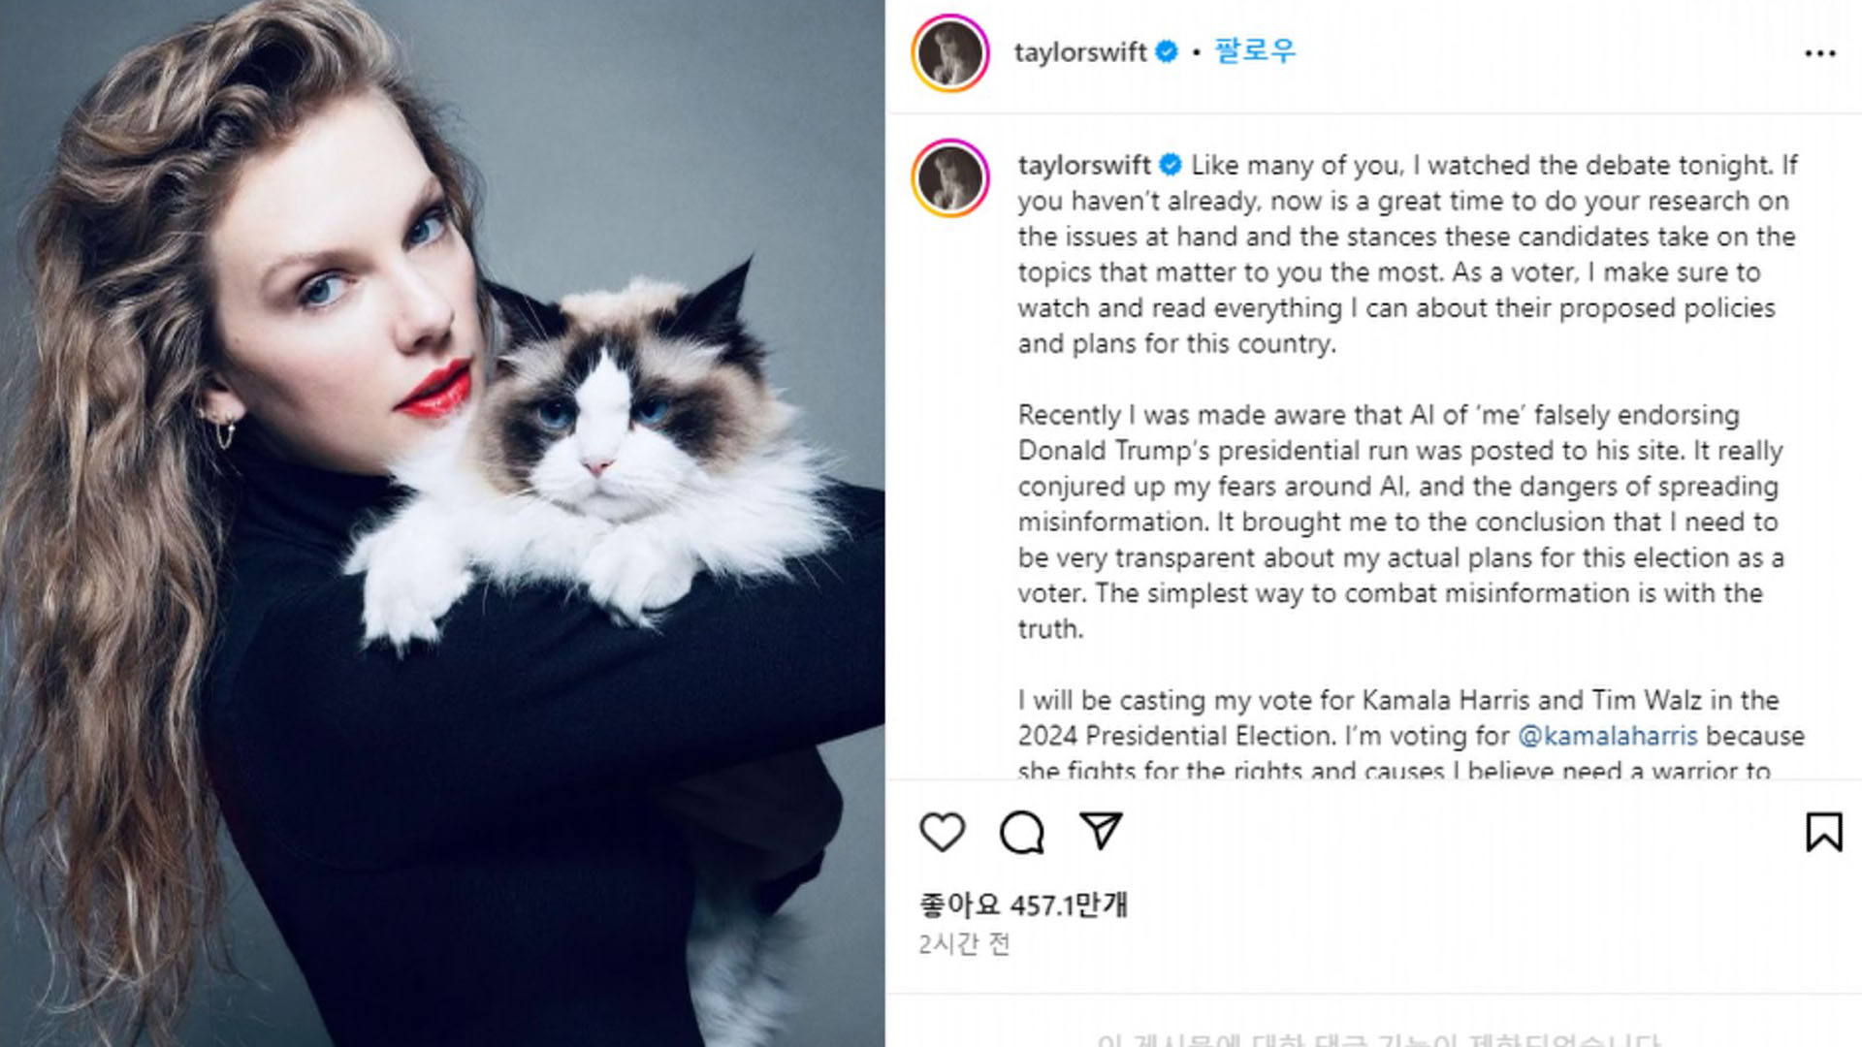Screen dimensions: 1862x1047
Task: Click the verified badge beside the 팔로우 link
Action: (x=1168, y=51)
